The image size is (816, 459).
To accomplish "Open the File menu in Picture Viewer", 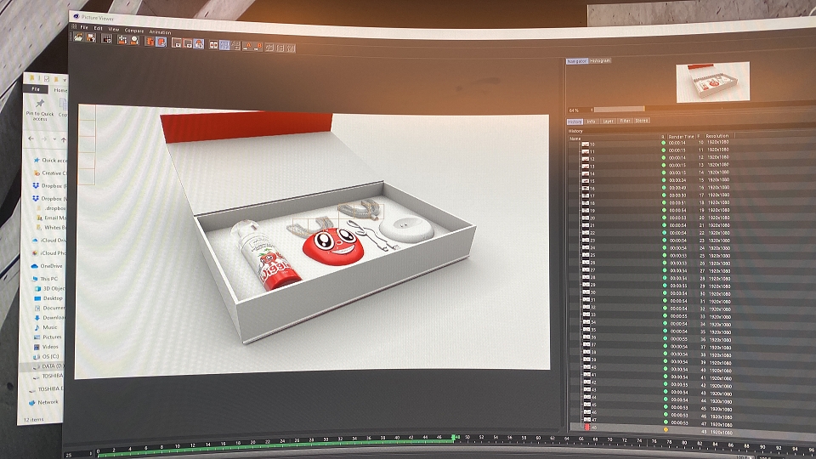I will click(84, 27).
